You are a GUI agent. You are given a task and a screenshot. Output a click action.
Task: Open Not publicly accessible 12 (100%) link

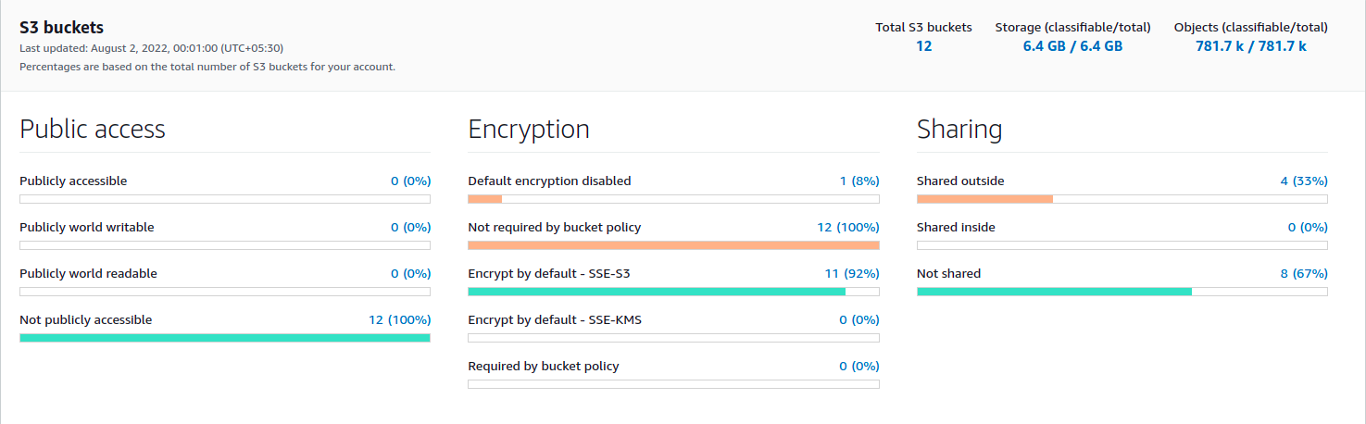[x=399, y=320]
